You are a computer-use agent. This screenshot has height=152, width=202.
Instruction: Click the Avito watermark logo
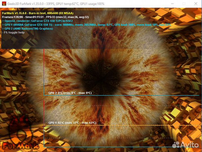185,144
